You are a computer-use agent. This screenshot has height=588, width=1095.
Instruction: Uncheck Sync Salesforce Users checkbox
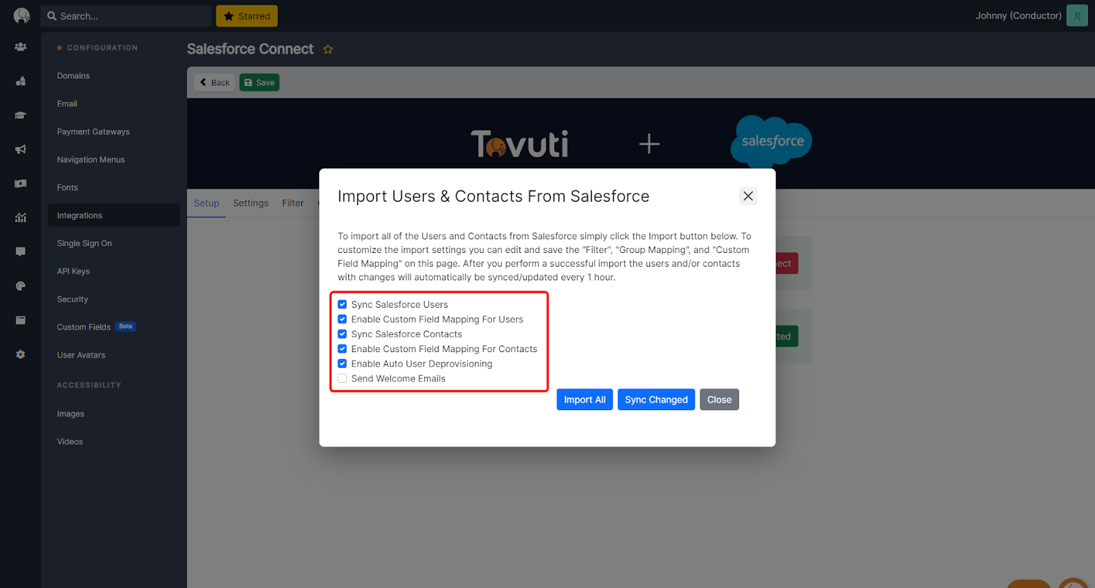click(x=342, y=304)
